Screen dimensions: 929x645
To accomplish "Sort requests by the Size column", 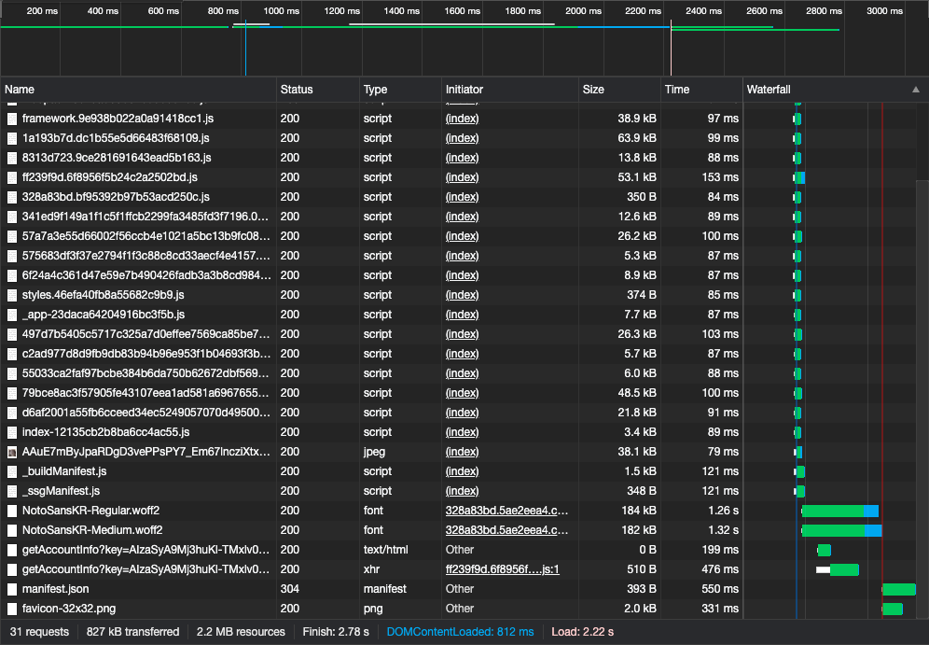I will pyautogui.click(x=593, y=90).
